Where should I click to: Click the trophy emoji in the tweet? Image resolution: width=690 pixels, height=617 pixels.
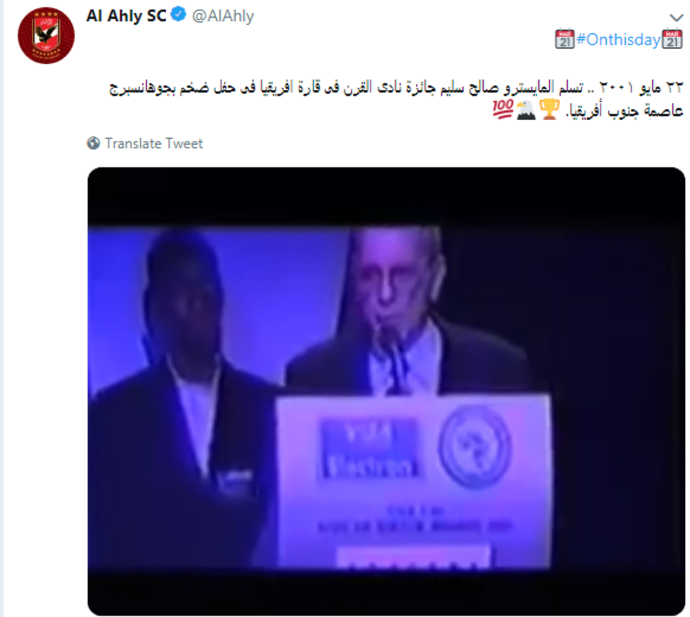pyautogui.click(x=550, y=109)
